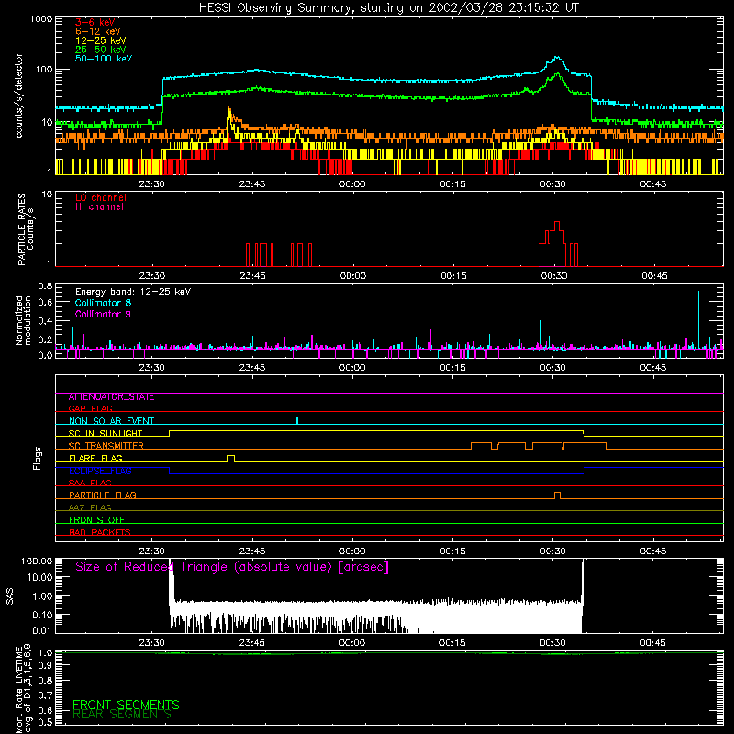Click the PARTICLE_FLAG label

(x=103, y=495)
